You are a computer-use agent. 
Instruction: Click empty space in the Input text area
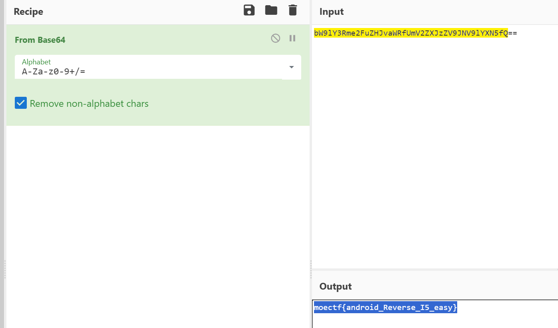[434, 152]
